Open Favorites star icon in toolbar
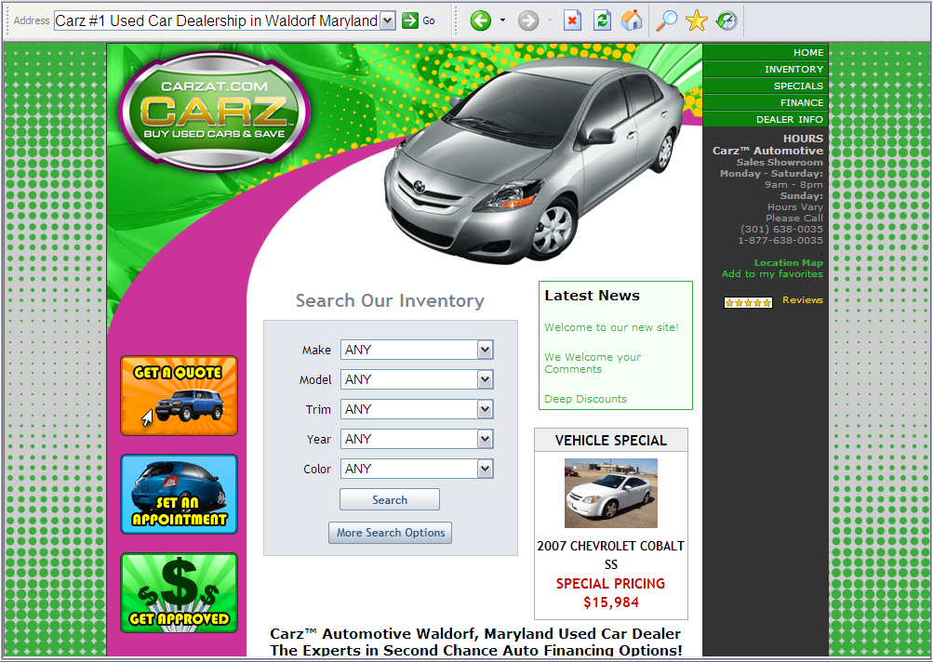Viewport: 933px width, 662px height. click(x=696, y=20)
